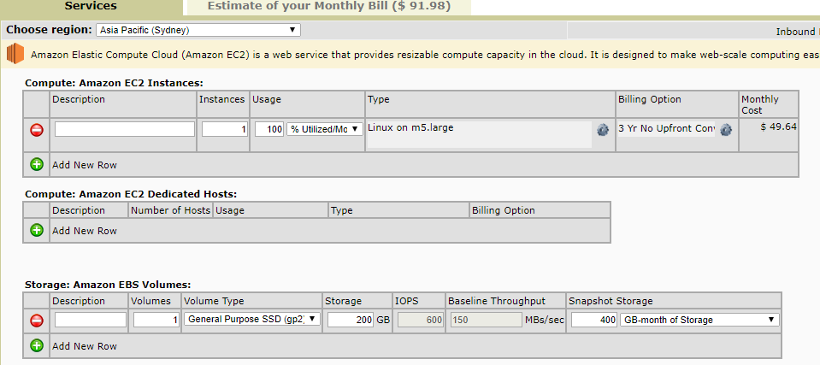Click the Linux on m5.large type text
This screenshot has width=820, height=365.
coord(410,127)
